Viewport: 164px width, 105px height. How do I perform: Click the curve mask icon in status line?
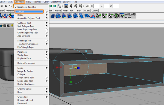pos(10,6)
